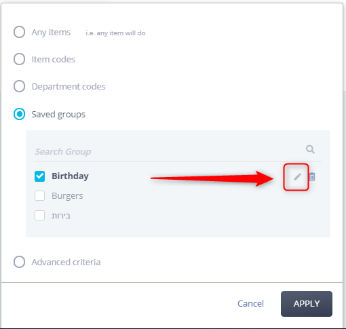Click the Saved groups label text
Viewport: 346px width, 329px height.
tap(58, 115)
